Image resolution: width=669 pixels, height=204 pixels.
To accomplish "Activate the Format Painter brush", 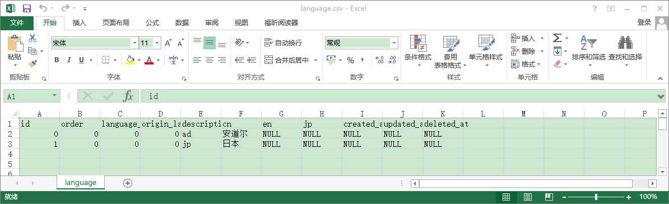I will pos(32,63).
